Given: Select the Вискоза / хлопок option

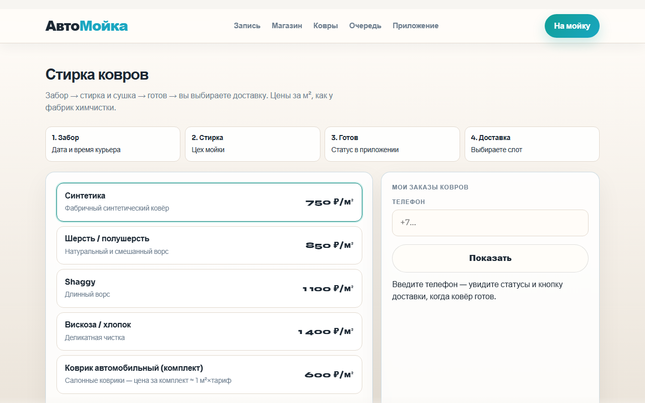Looking at the screenshot, I should (x=209, y=331).
